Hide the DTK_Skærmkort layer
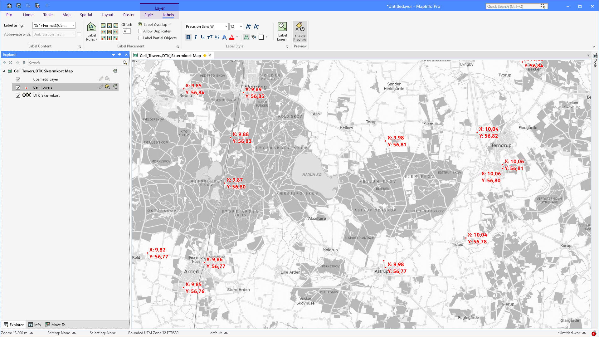The height and width of the screenshot is (337, 599). point(18,95)
